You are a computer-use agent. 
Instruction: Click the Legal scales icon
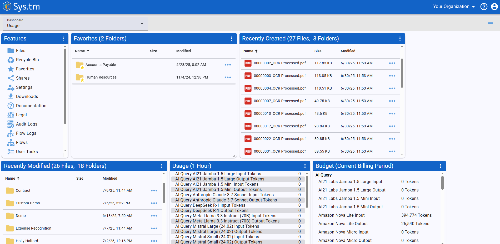(11, 115)
